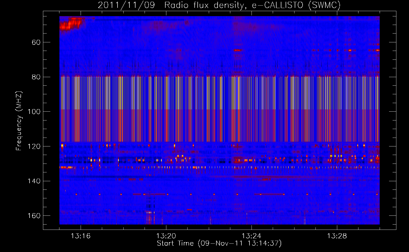Click the 160 frequency tick label
Image resolution: width=409 pixels, height=252 pixels.
(x=34, y=216)
